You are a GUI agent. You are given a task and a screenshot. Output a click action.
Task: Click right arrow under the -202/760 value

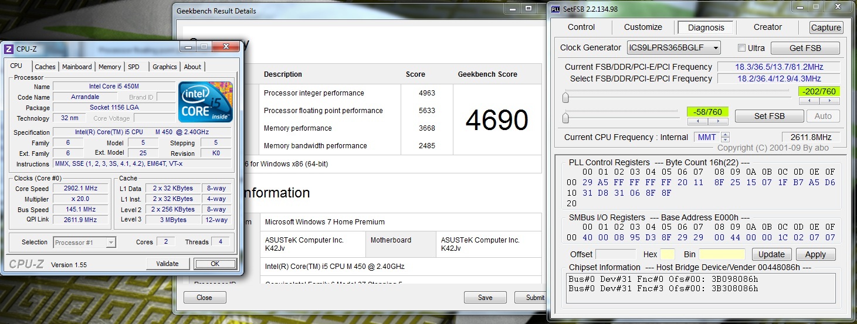click(829, 101)
